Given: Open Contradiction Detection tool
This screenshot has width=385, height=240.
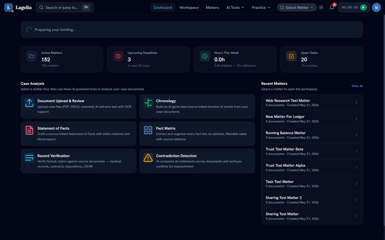Looking at the screenshot, I should point(197,161).
